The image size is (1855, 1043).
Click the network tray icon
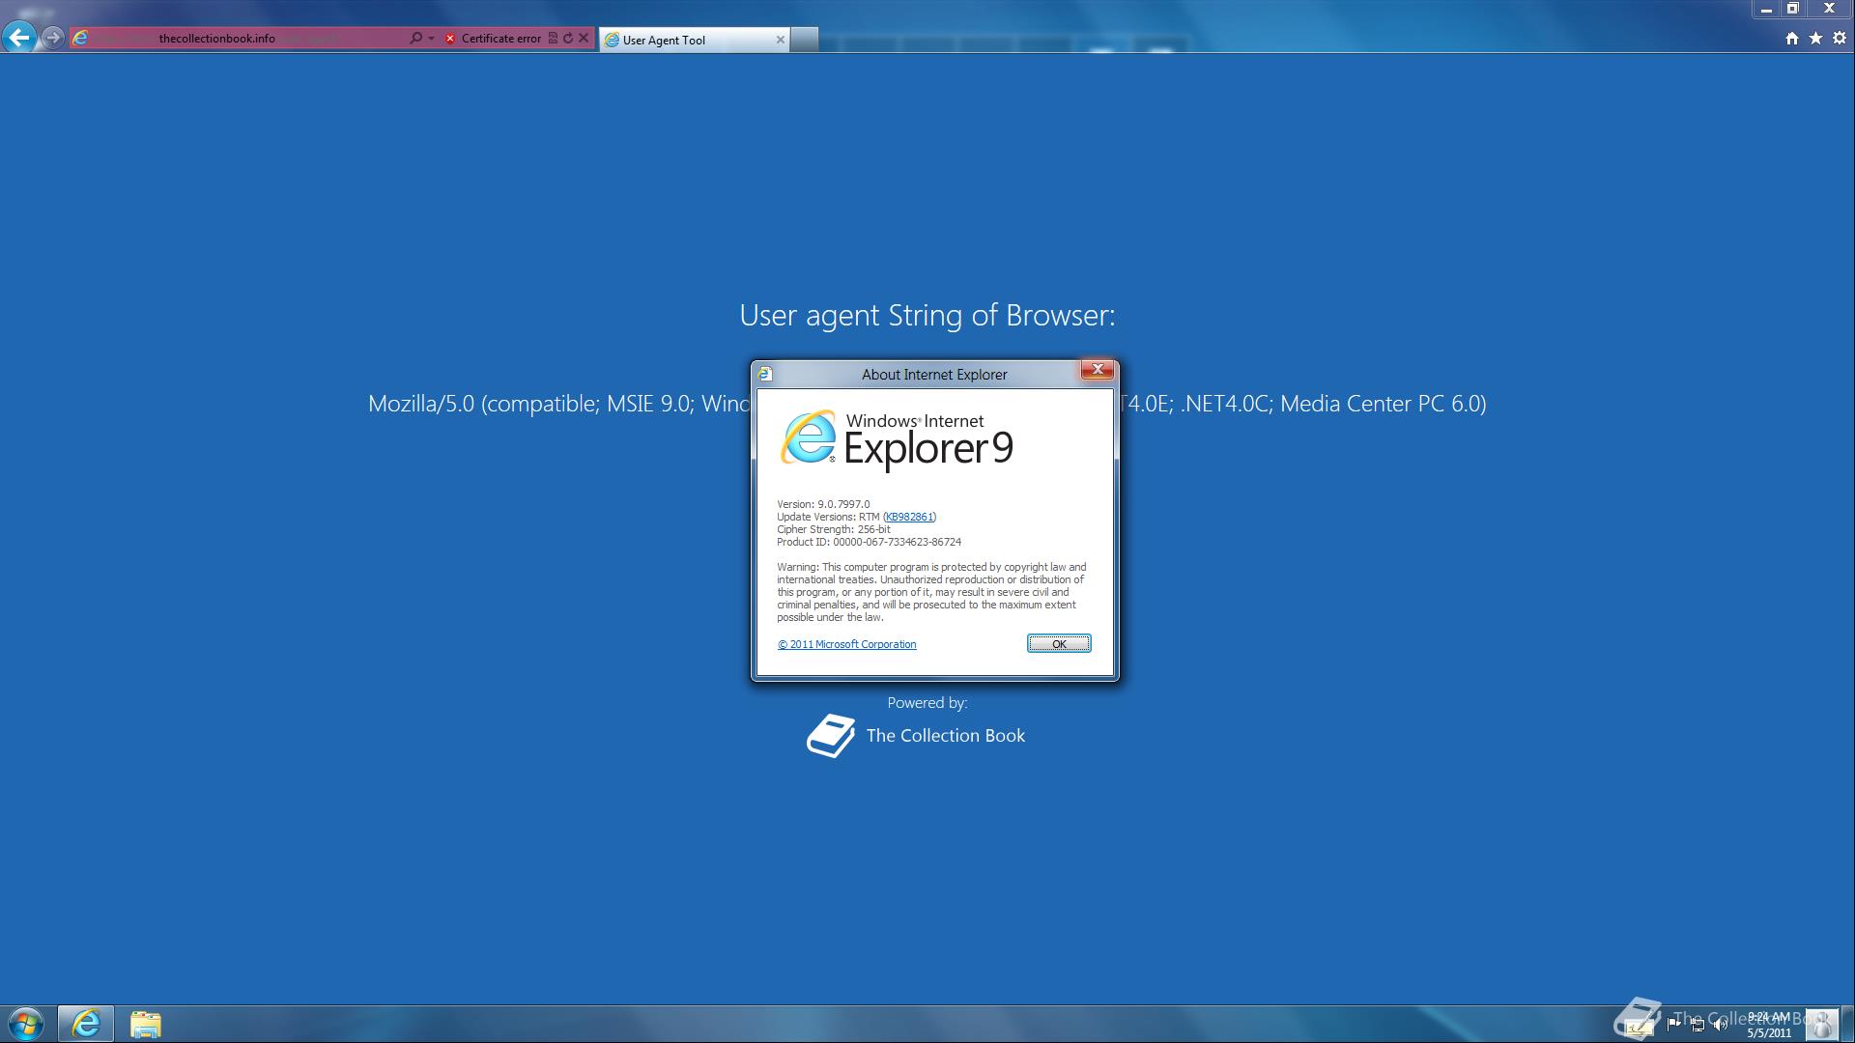(1698, 1025)
